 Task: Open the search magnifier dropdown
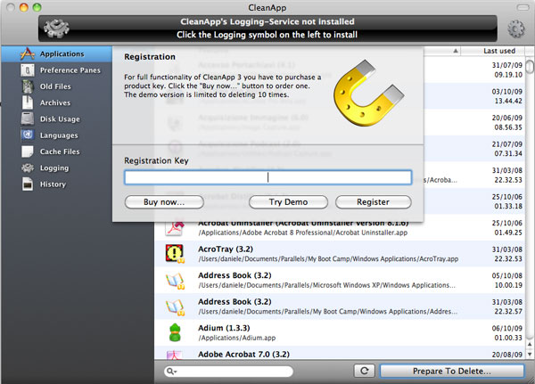(171, 372)
